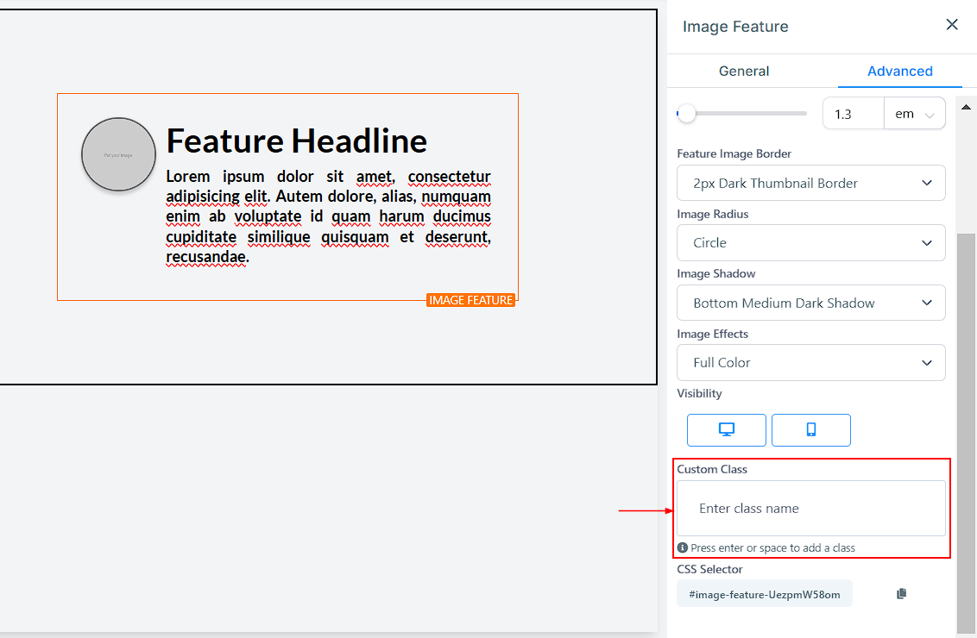Open the Feature Image Border dropdown
The width and height of the screenshot is (977, 638).
coord(810,183)
